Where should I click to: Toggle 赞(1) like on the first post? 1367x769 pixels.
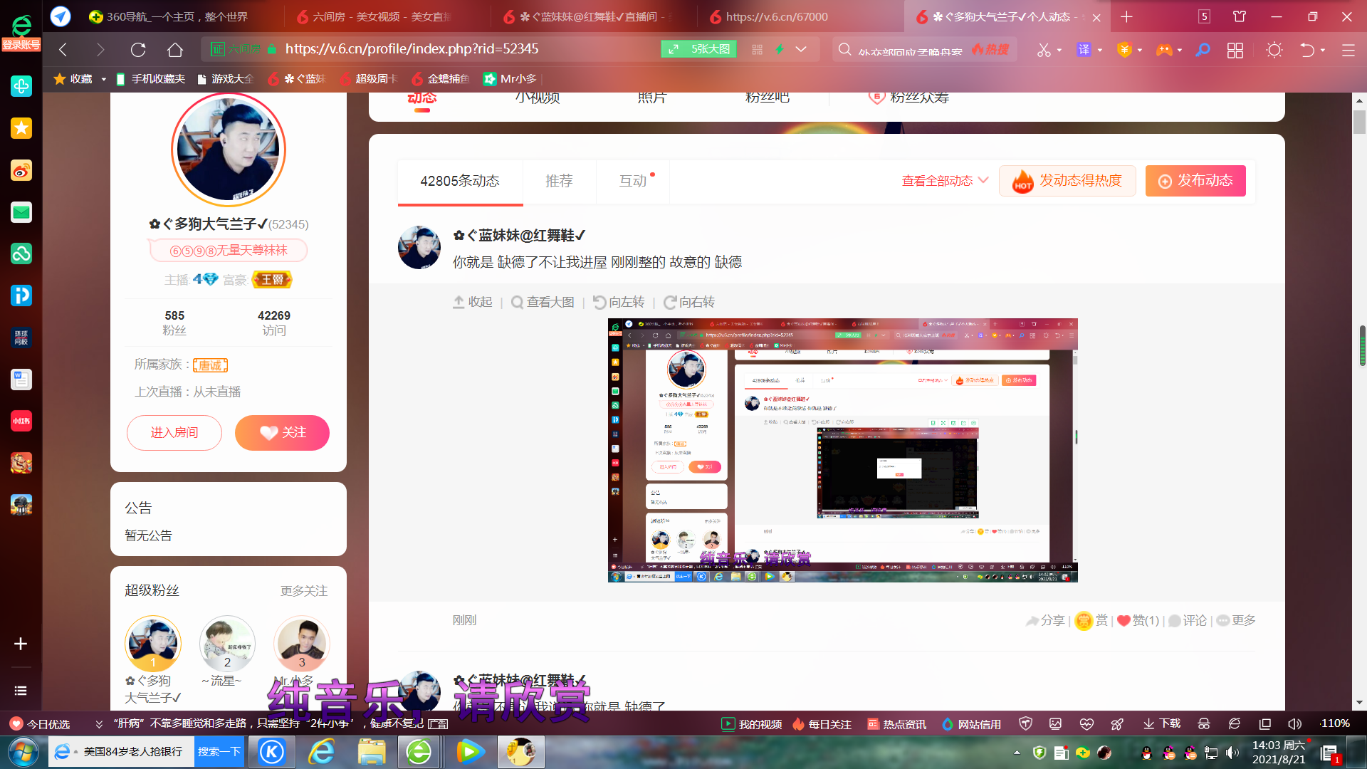tap(1138, 620)
